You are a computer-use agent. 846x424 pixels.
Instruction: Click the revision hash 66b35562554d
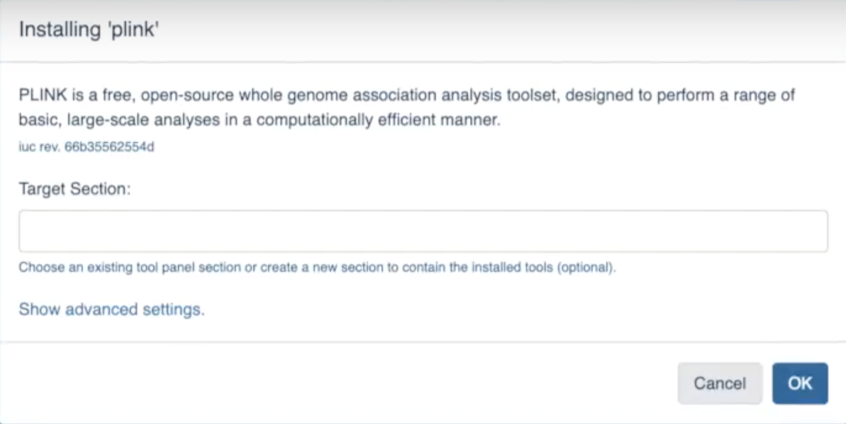109,148
